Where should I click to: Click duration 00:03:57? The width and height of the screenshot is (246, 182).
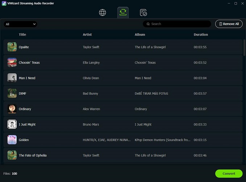pos(200,94)
